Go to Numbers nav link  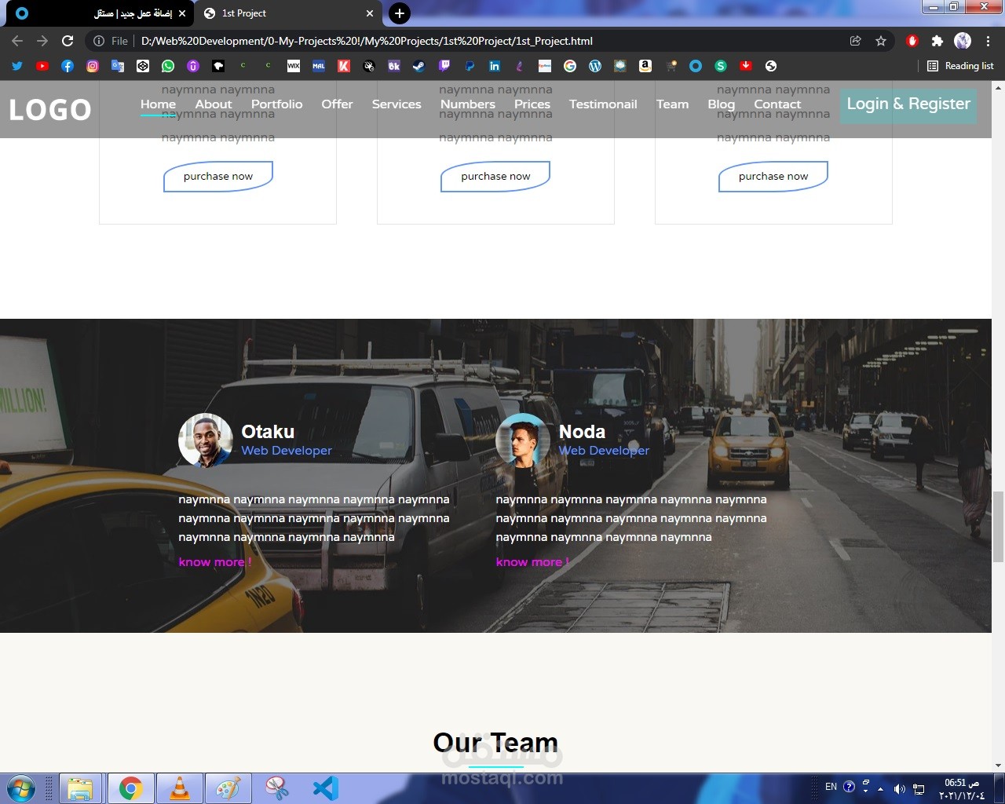click(468, 104)
